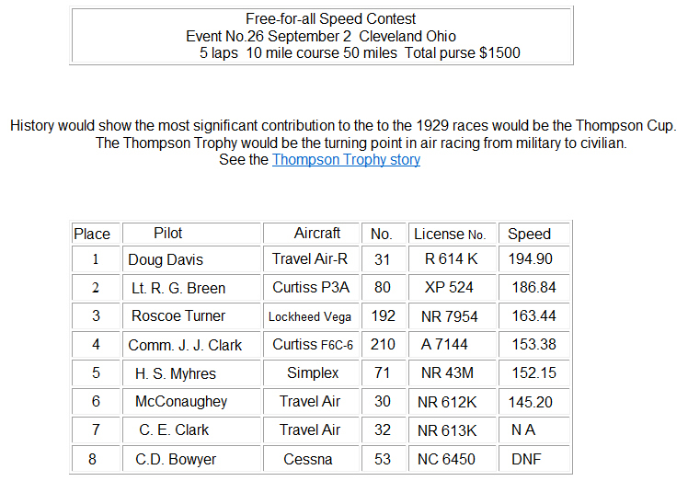Click the Speed column header
Viewport: 688px width, 481px height.
tap(530, 235)
